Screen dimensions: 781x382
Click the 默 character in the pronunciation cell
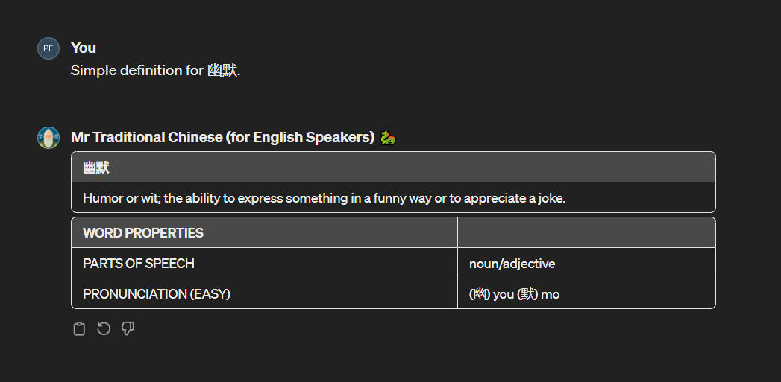point(527,294)
